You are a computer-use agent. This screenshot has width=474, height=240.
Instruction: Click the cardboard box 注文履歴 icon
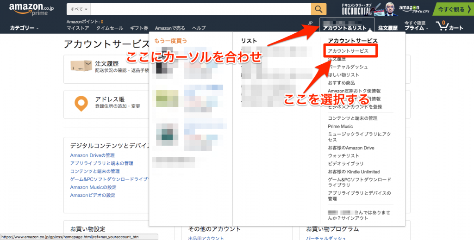pos(81,65)
